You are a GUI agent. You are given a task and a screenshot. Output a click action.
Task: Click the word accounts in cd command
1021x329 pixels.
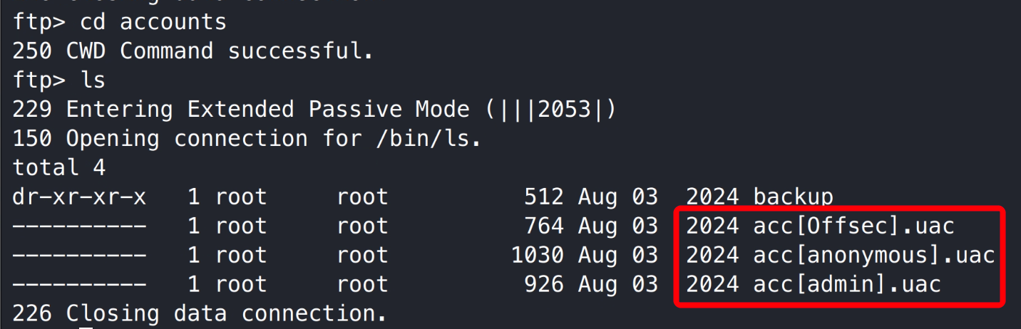(x=173, y=22)
